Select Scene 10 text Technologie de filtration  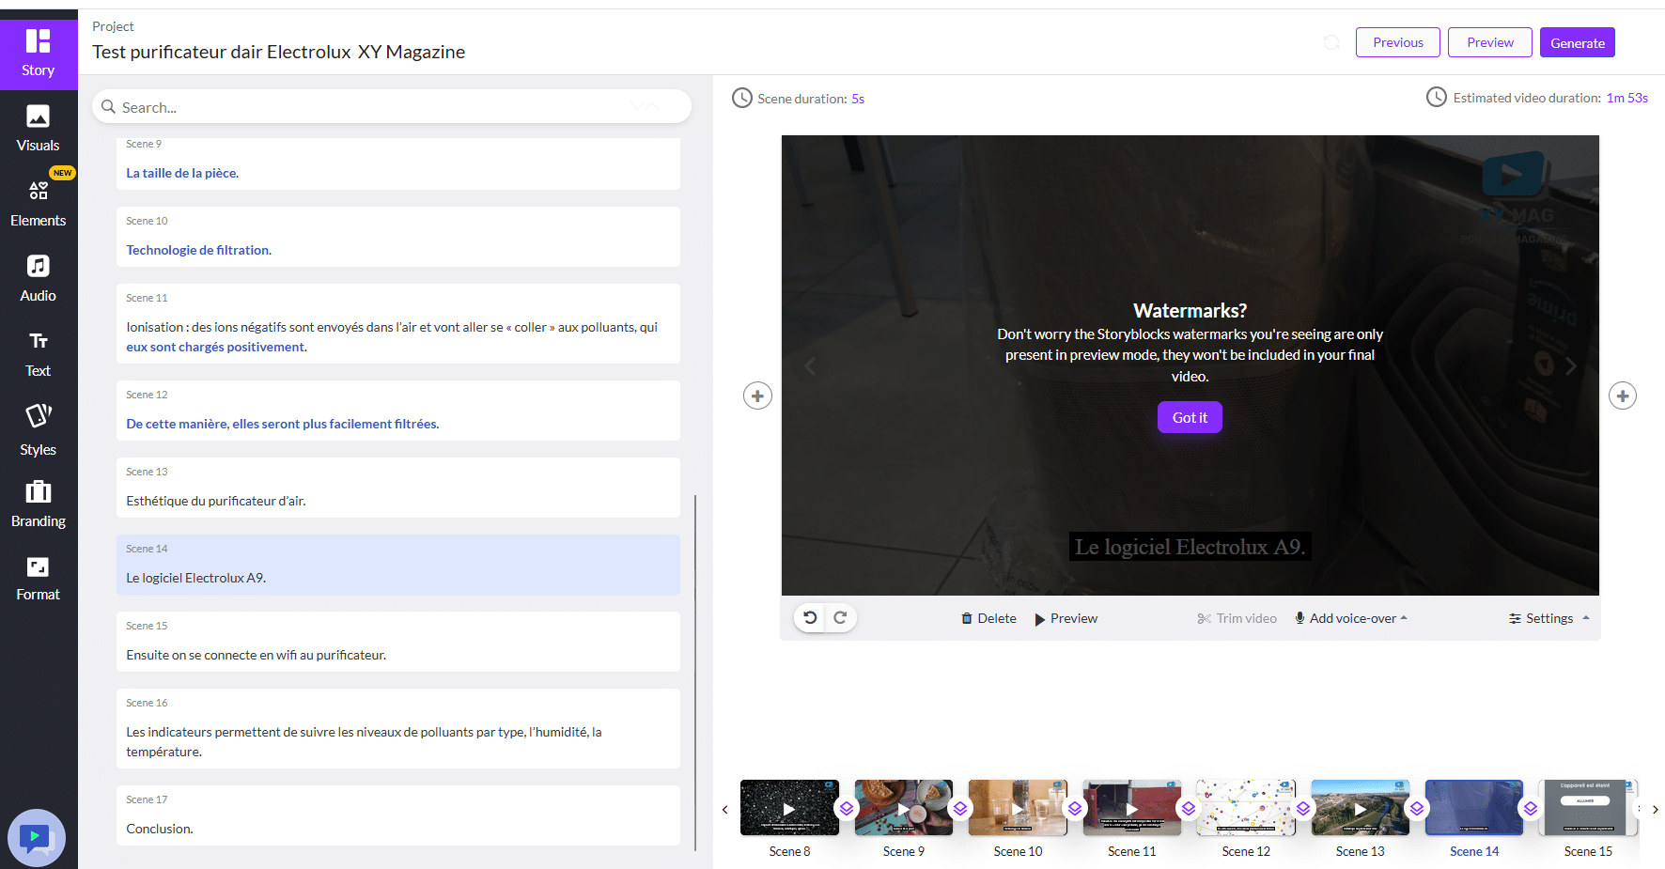point(199,250)
